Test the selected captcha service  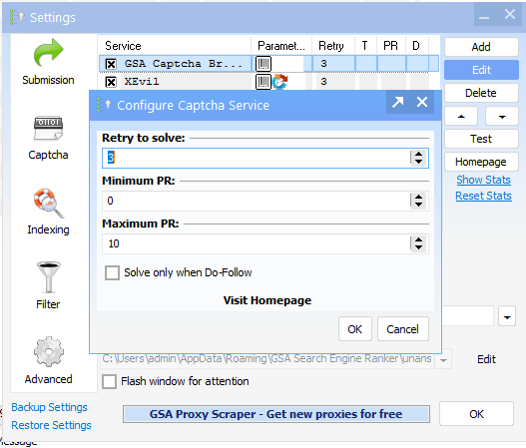tap(481, 139)
